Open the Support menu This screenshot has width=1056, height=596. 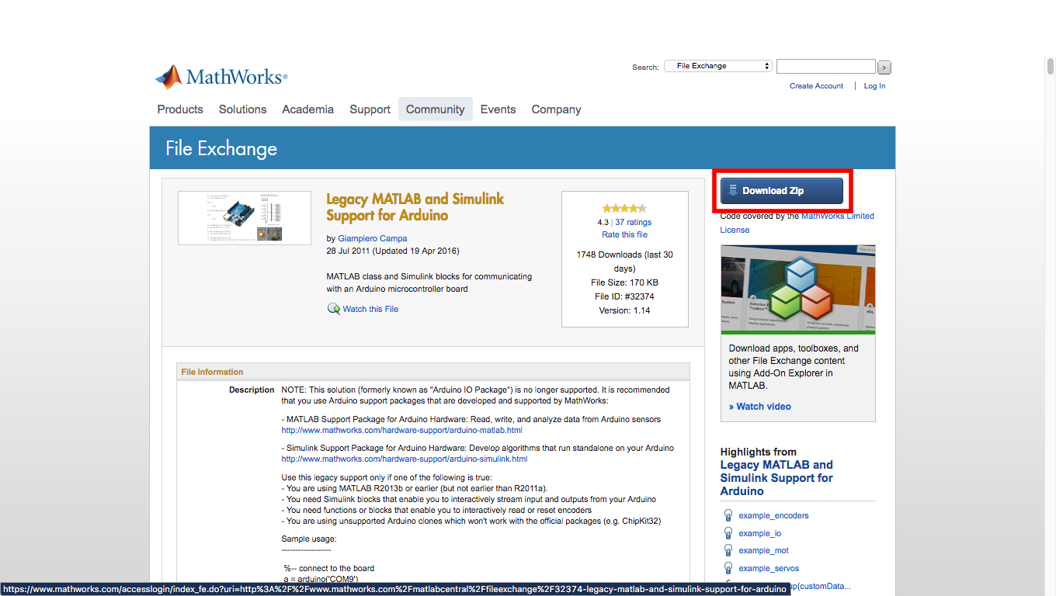tap(370, 109)
